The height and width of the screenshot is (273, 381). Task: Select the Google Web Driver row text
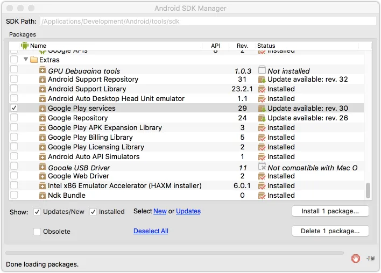coord(79,176)
